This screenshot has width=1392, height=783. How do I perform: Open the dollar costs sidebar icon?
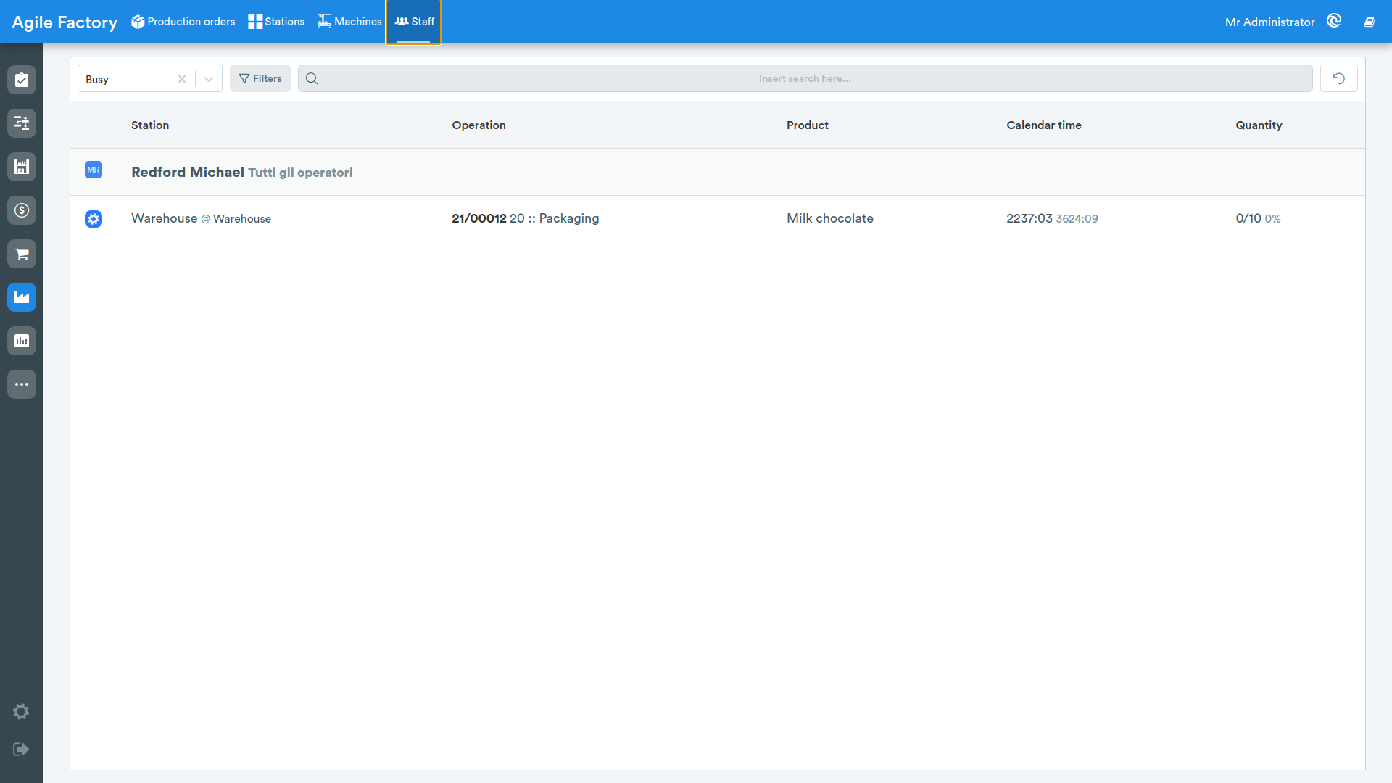point(22,210)
